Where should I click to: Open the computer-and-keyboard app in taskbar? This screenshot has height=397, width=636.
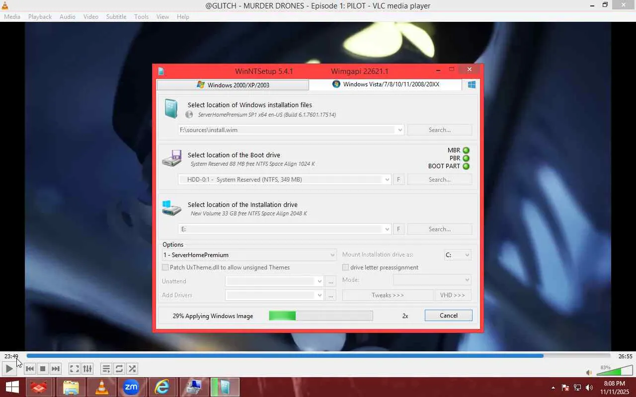click(193, 387)
